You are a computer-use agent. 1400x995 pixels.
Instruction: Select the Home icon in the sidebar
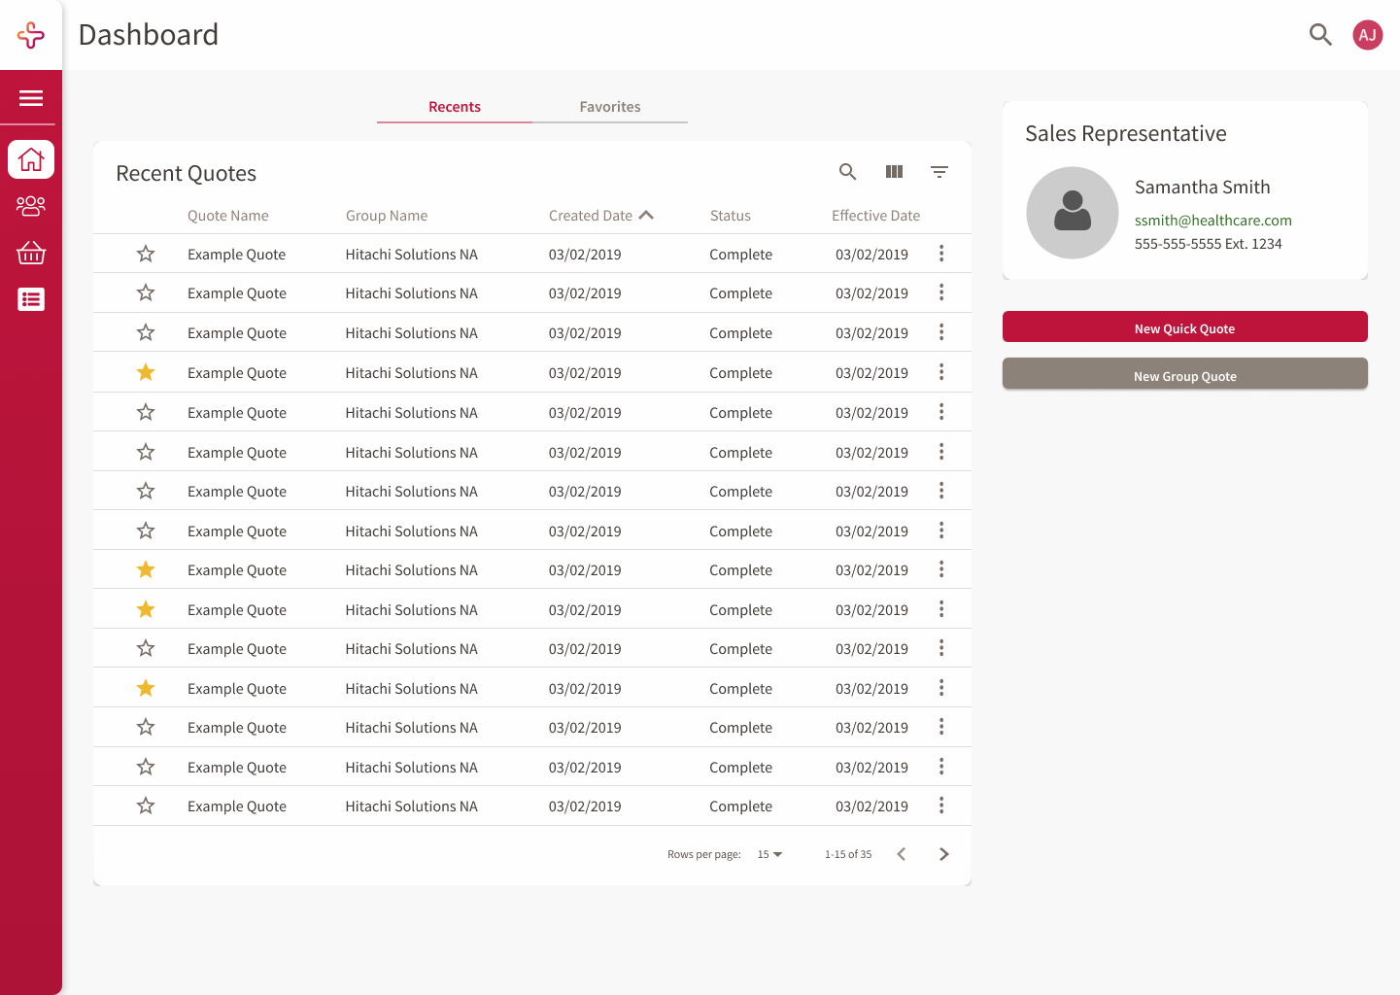[30, 158]
